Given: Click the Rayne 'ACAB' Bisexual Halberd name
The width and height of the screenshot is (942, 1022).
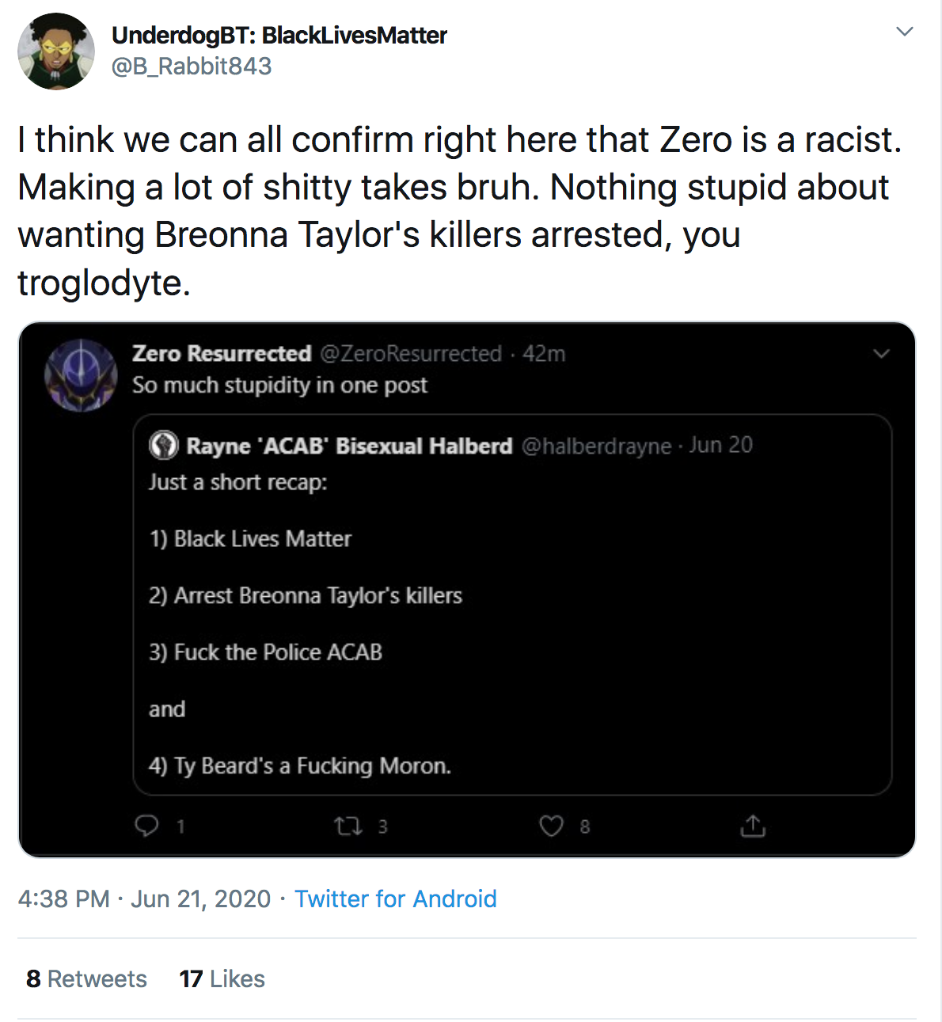Looking at the screenshot, I should [349, 446].
